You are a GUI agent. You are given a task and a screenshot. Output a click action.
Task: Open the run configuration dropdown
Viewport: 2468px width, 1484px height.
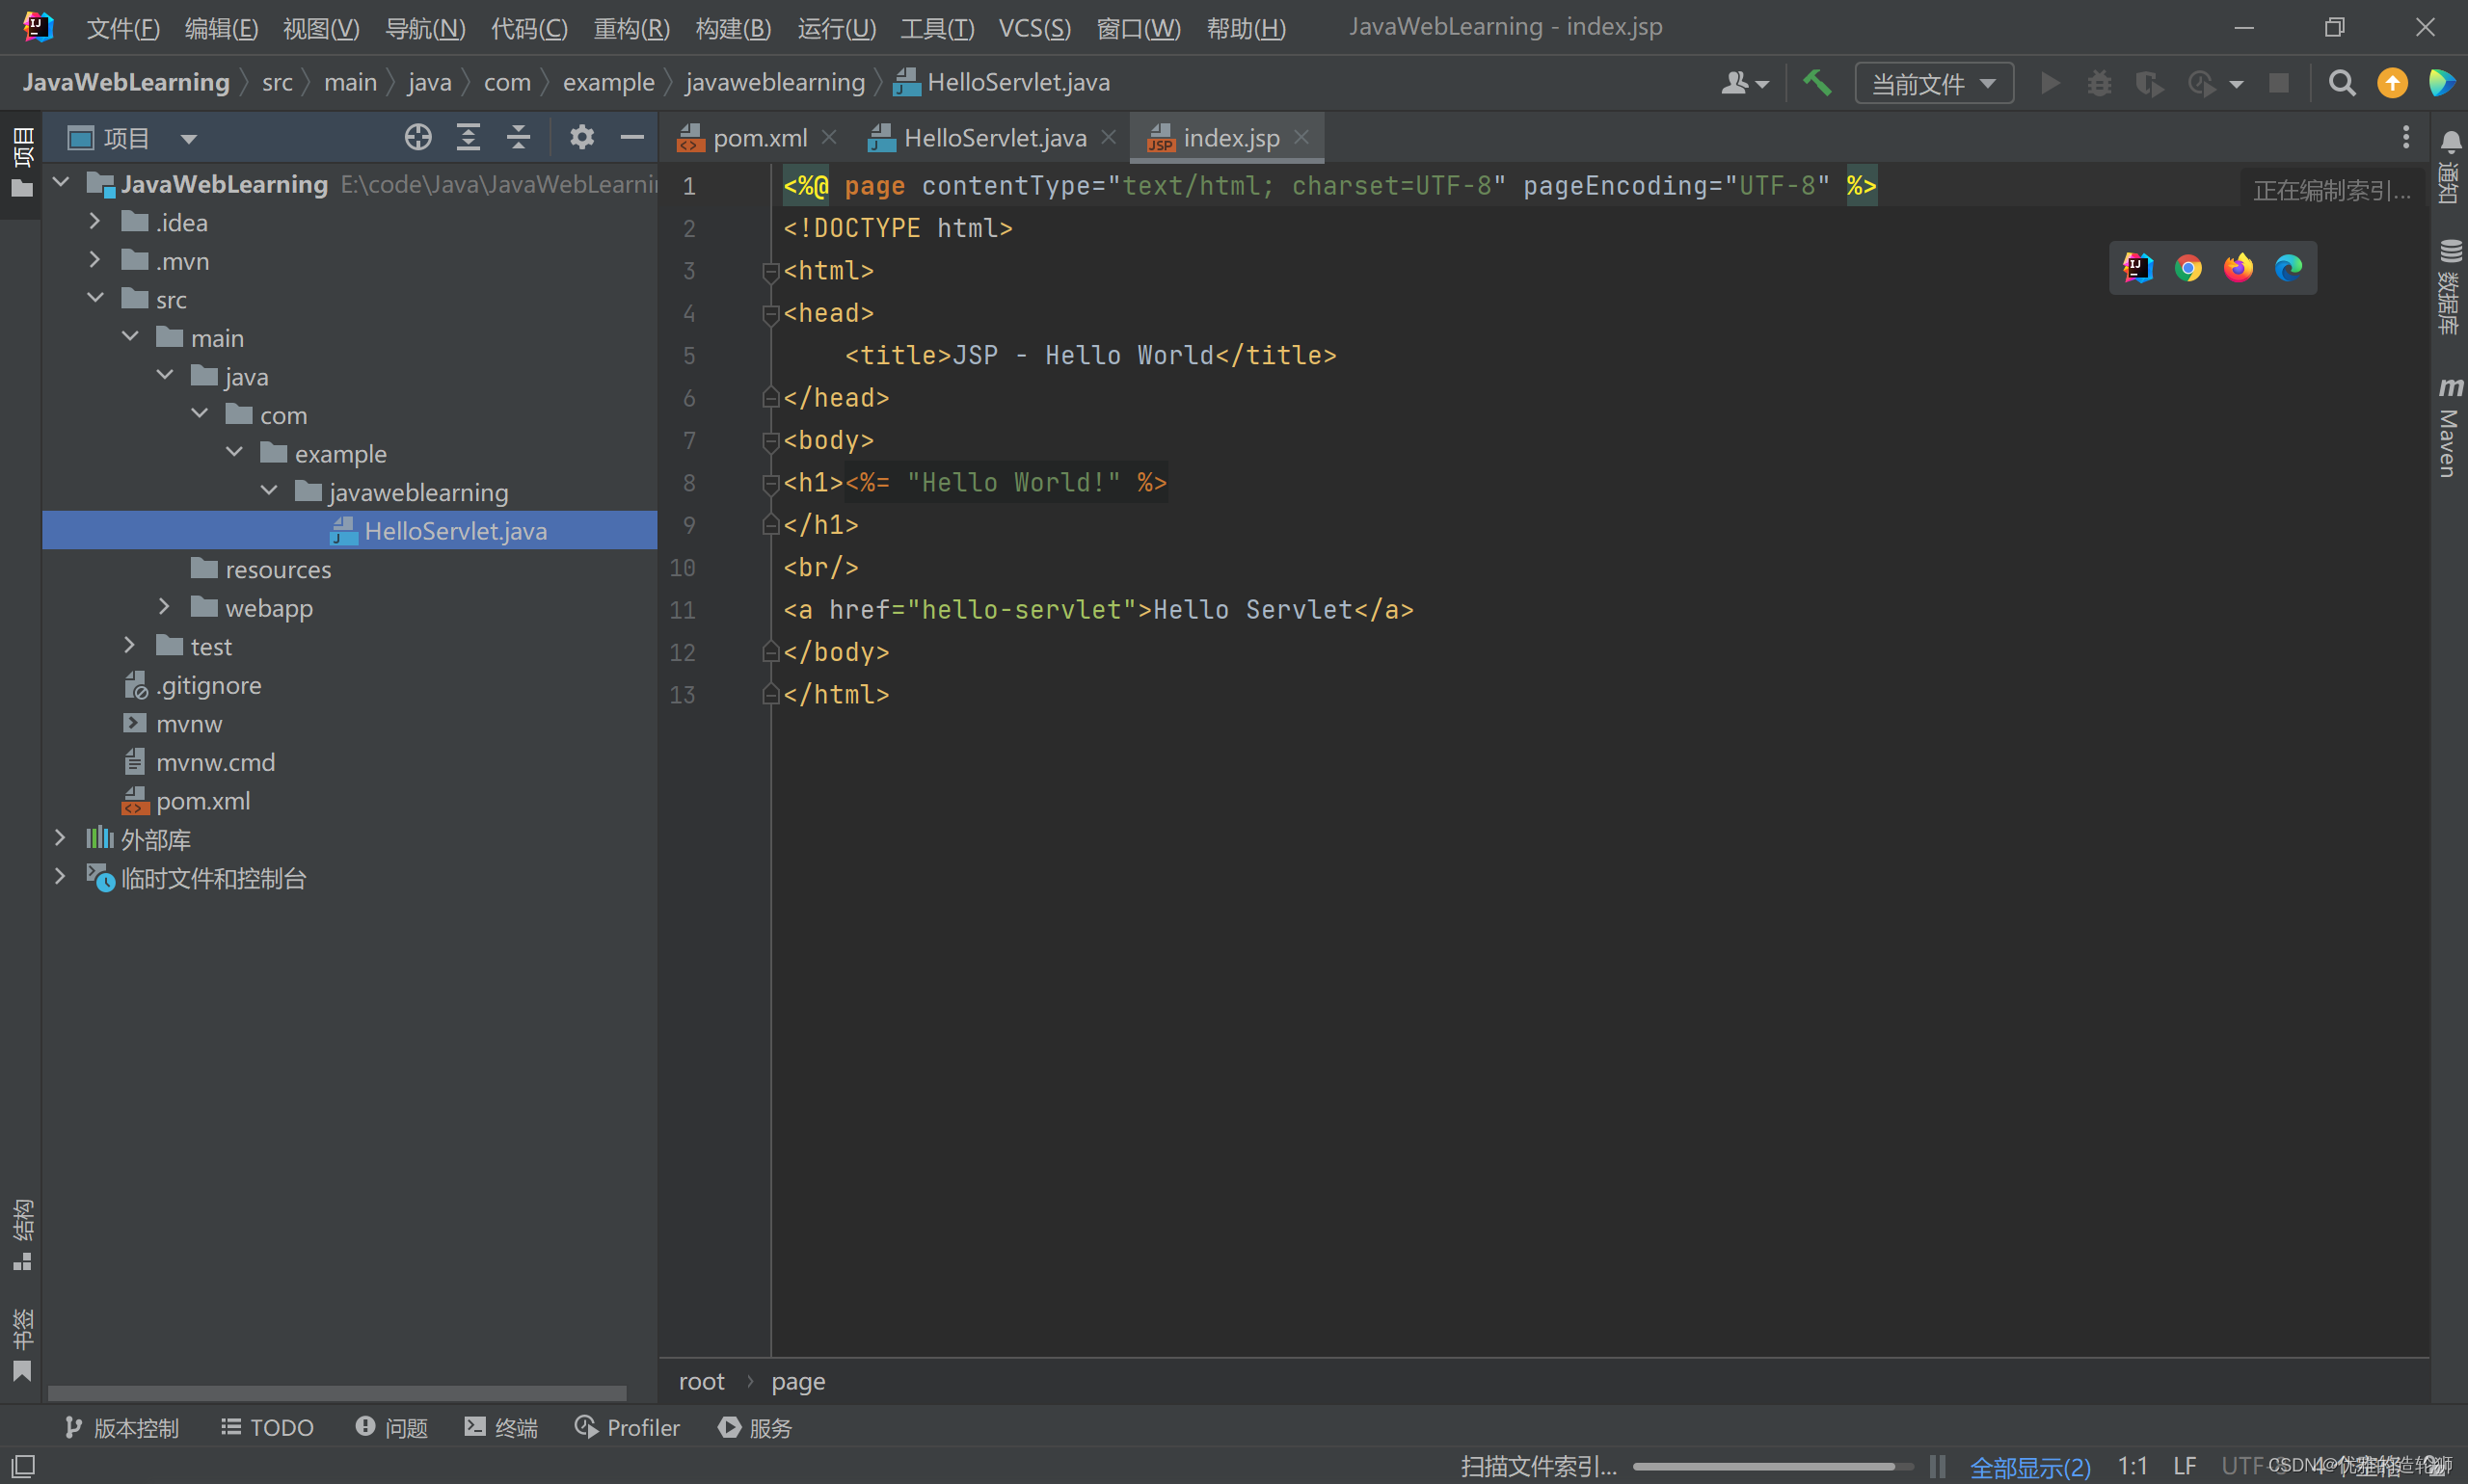click(1933, 83)
